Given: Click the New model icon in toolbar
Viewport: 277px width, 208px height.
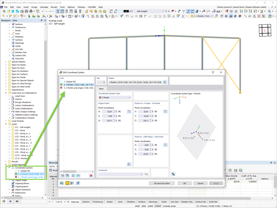Looking at the screenshot, I should [x=4, y=11].
